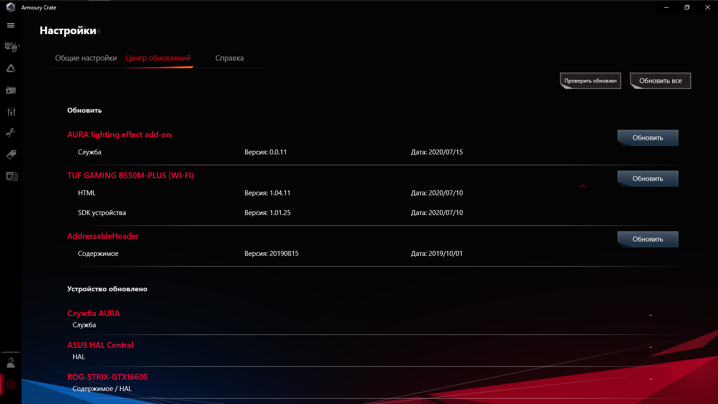Open the Devices keyboard icon in sidebar
The image size is (718, 404).
tap(11, 47)
